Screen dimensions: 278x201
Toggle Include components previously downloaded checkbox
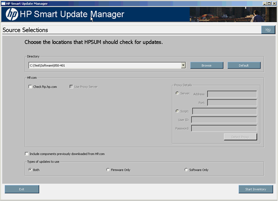click(x=27, y=154)
